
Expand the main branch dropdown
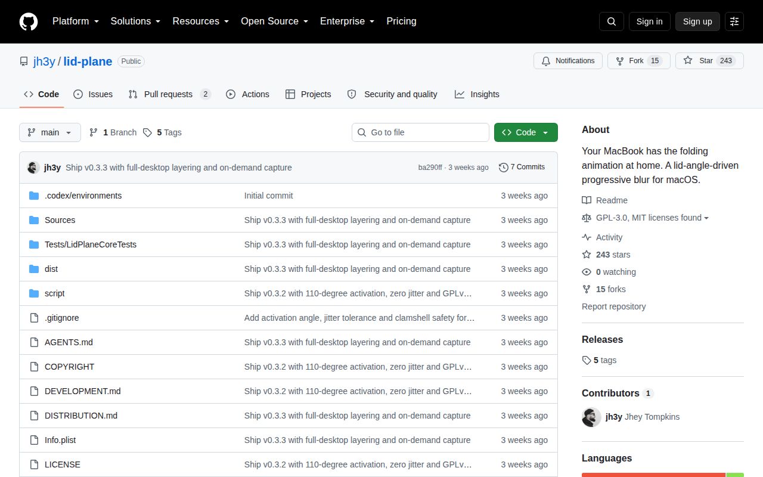coord(50,132)
